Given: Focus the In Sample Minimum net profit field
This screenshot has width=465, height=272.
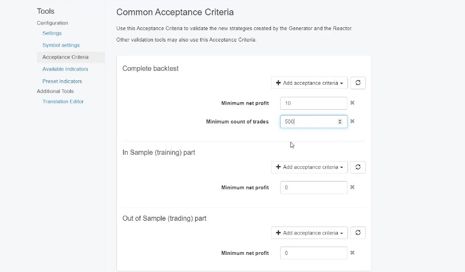Looking at the screenshot, I should point(313,187).
